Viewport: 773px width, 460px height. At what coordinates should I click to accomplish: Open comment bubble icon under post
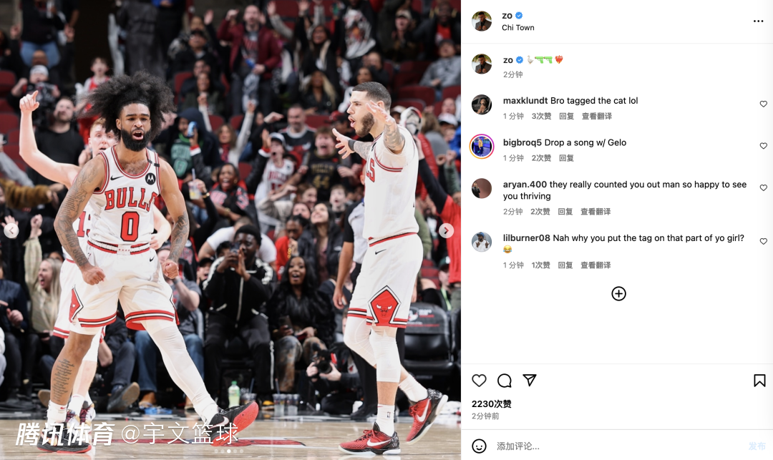pyautogui.click(x=504, y=380)
